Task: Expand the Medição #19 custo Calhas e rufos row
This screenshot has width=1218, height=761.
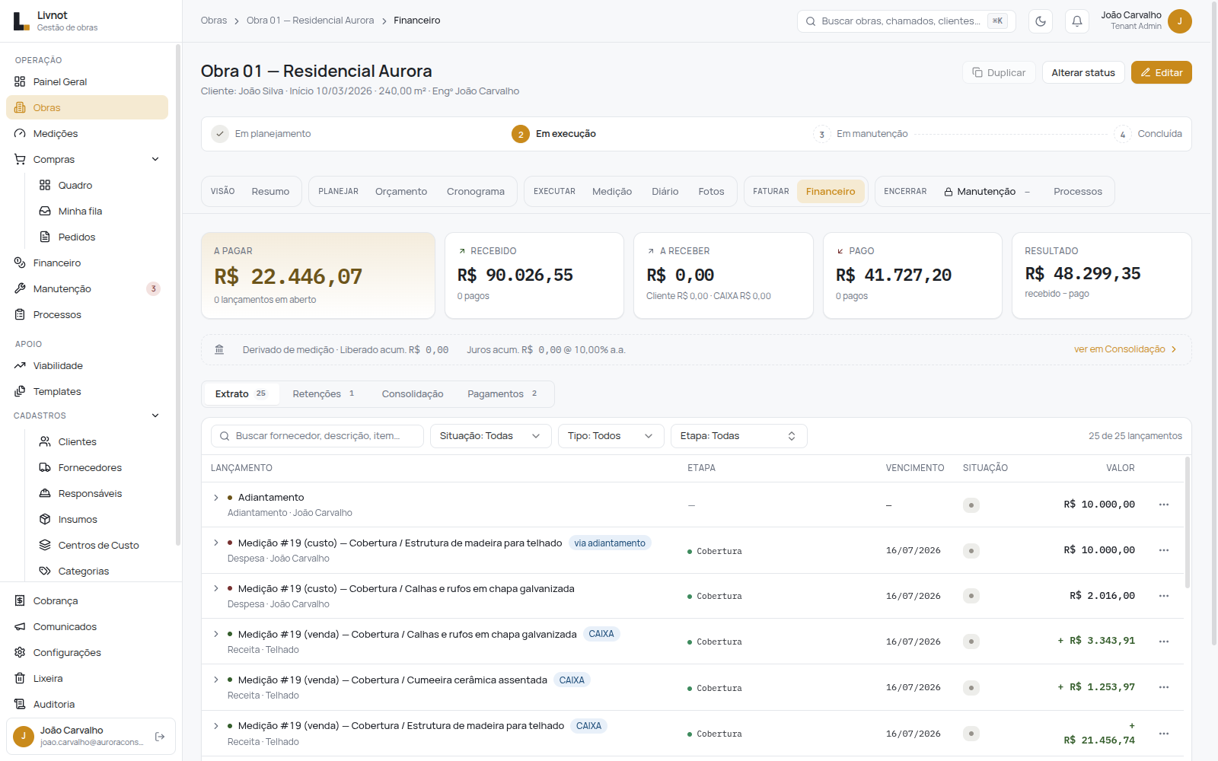Action: 216,588
